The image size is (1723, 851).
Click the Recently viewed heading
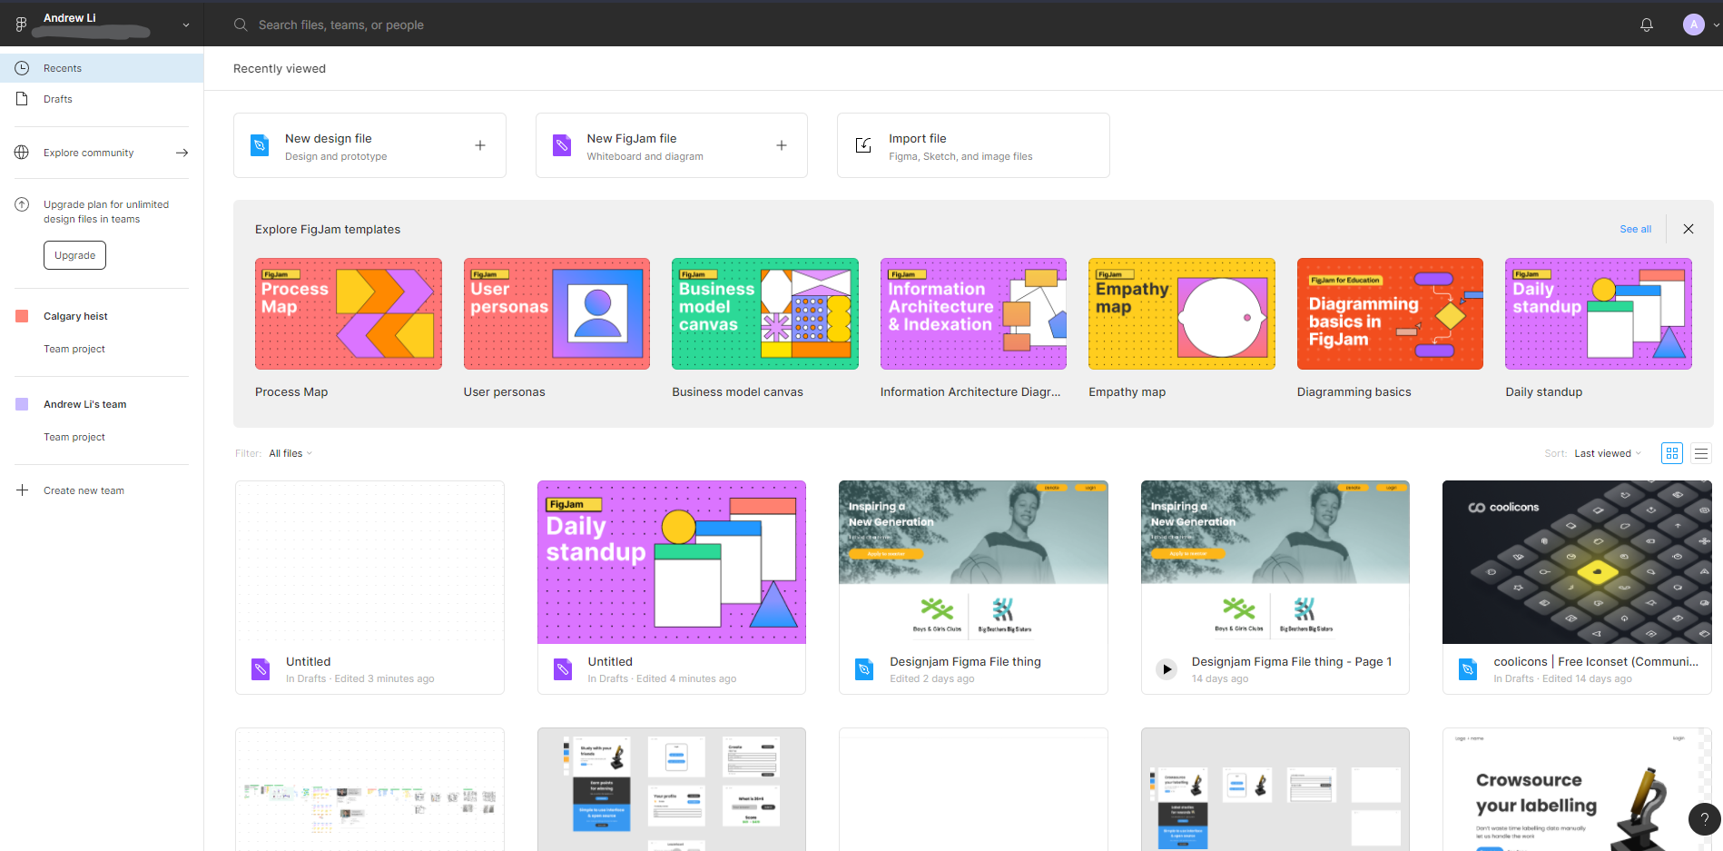click(x=280, y=68)
